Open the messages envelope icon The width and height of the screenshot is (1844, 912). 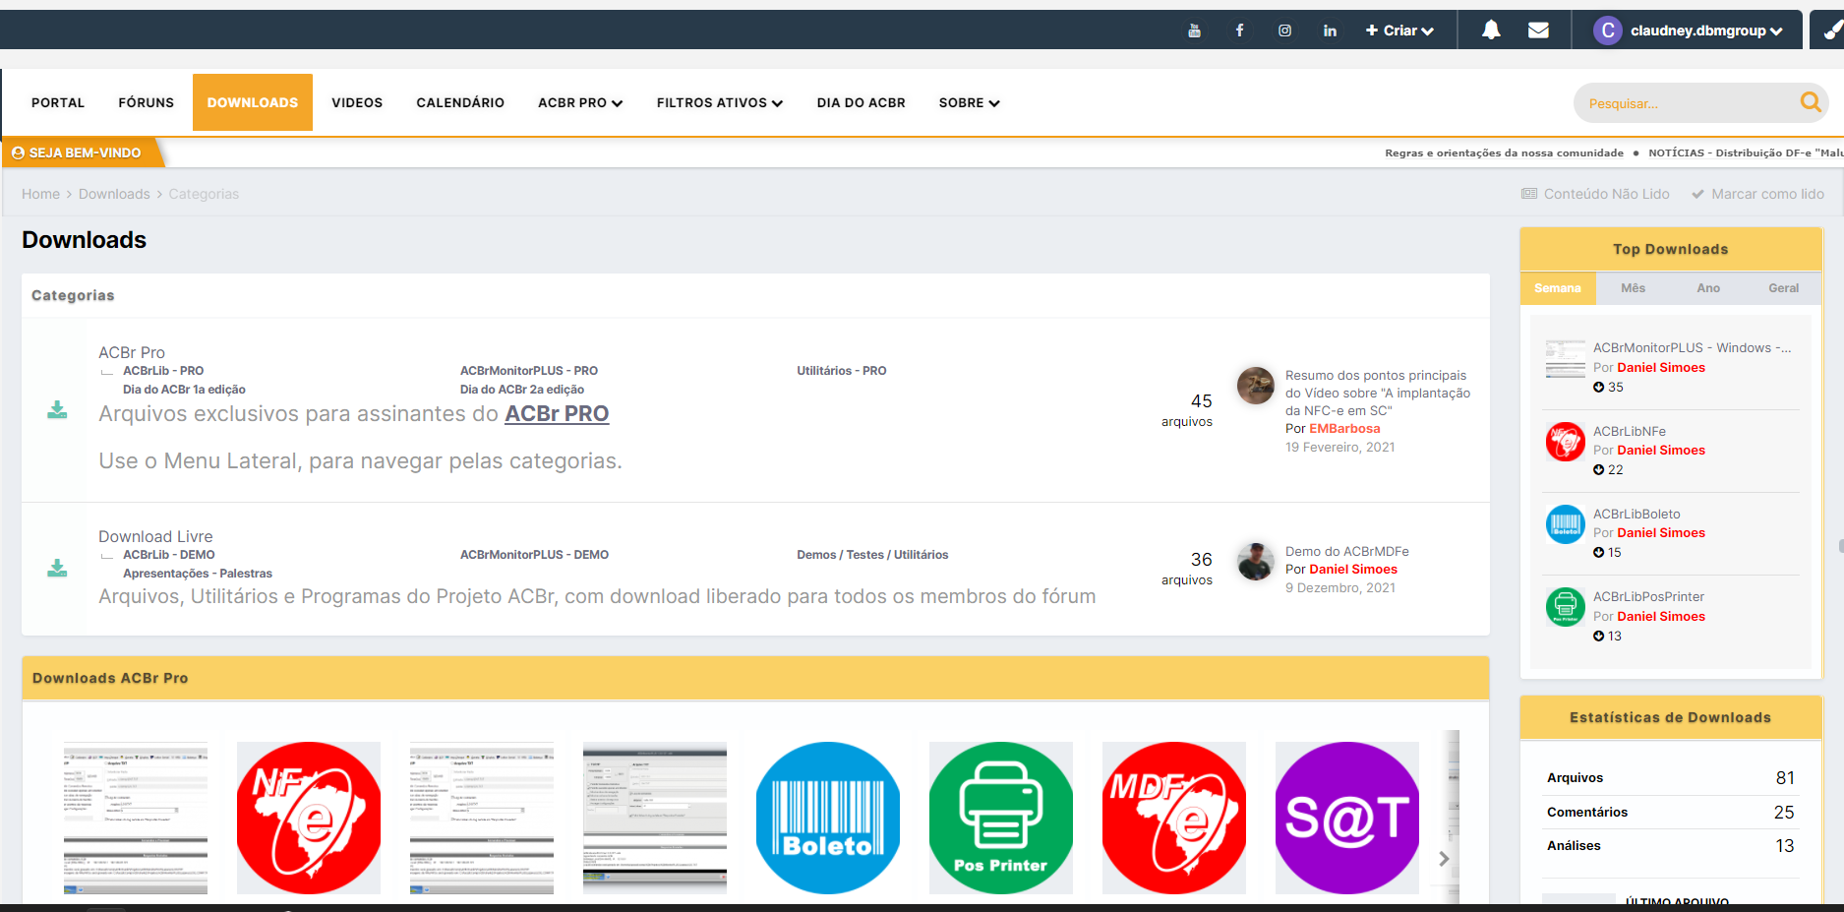[x=1538, y=30]
